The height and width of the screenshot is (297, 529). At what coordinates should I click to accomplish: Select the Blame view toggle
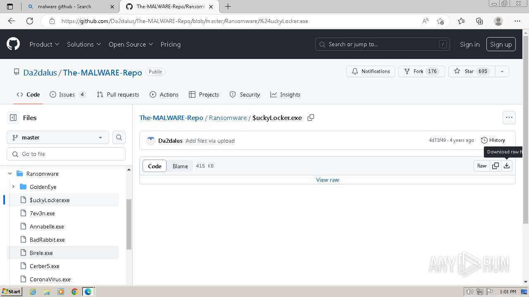[180, 166]
